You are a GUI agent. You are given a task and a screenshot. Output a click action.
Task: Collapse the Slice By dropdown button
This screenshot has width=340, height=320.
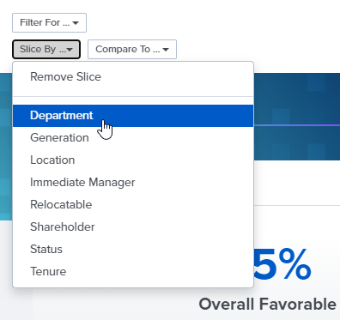pyautogui.click(x=46, y=49)
